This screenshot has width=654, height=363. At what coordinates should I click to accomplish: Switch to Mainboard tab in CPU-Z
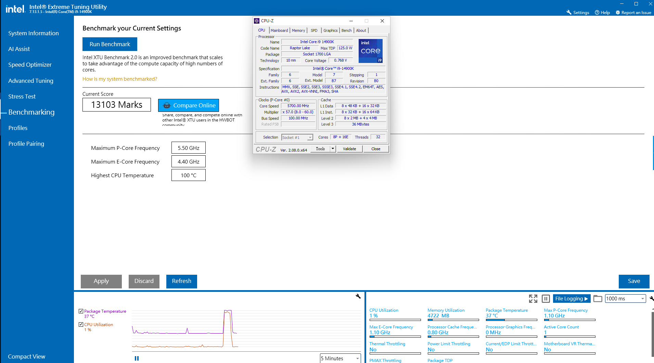click(279, 30)
